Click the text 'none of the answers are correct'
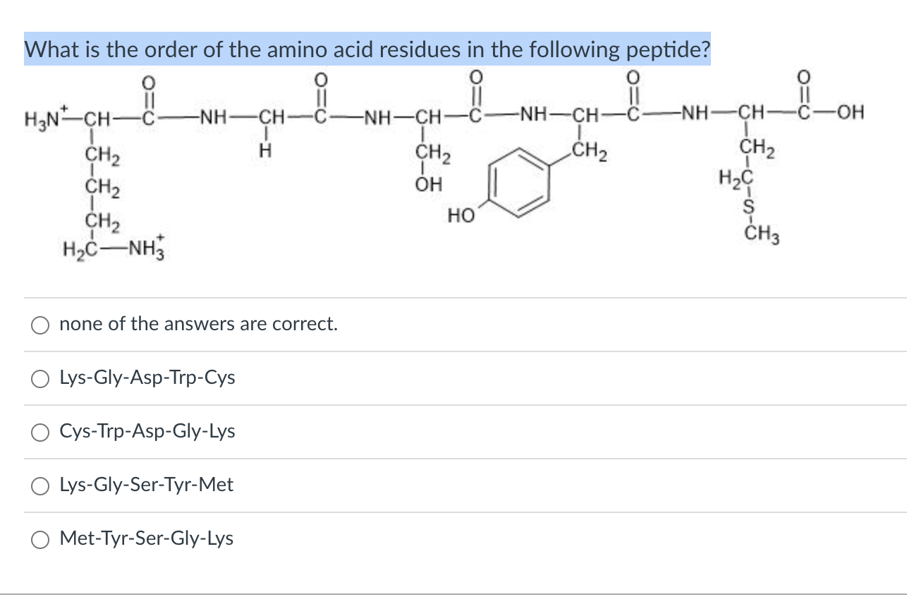This screenshot has height=597, width=907. [x=198, y=324]
